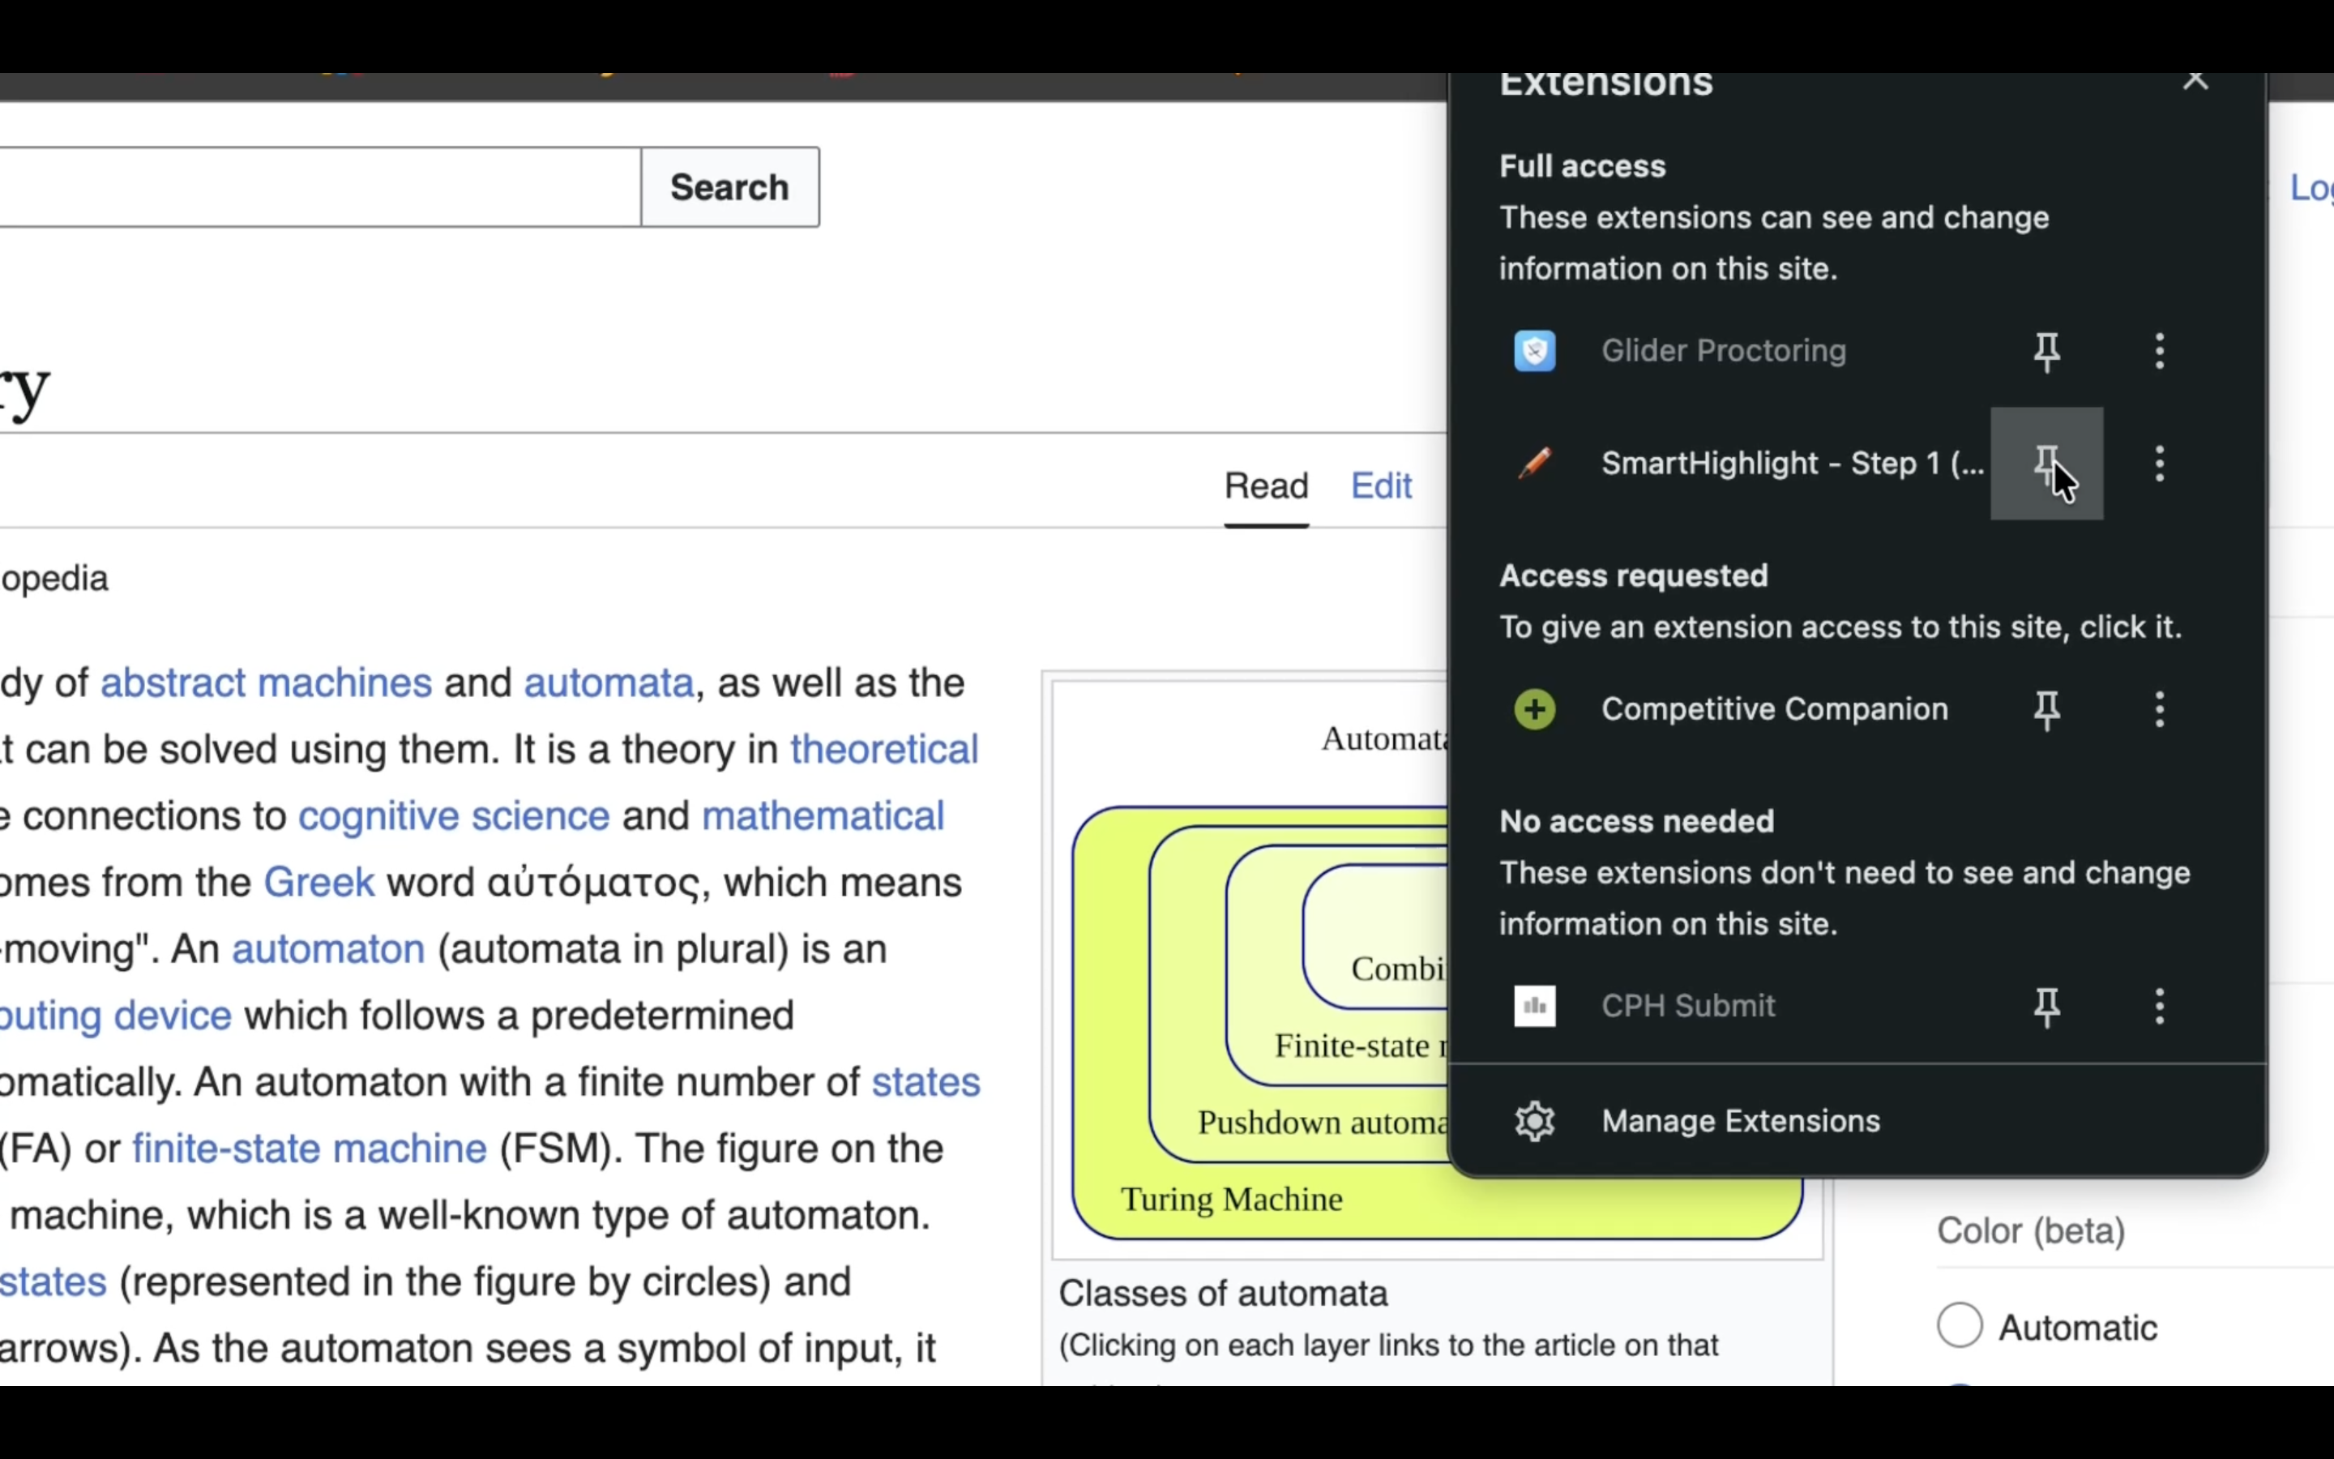Open more options for CPH Submit
Image resolution: width=2334 pixels, height=1459 pixels.
pyautogui.click(x=2160, y=1007)
